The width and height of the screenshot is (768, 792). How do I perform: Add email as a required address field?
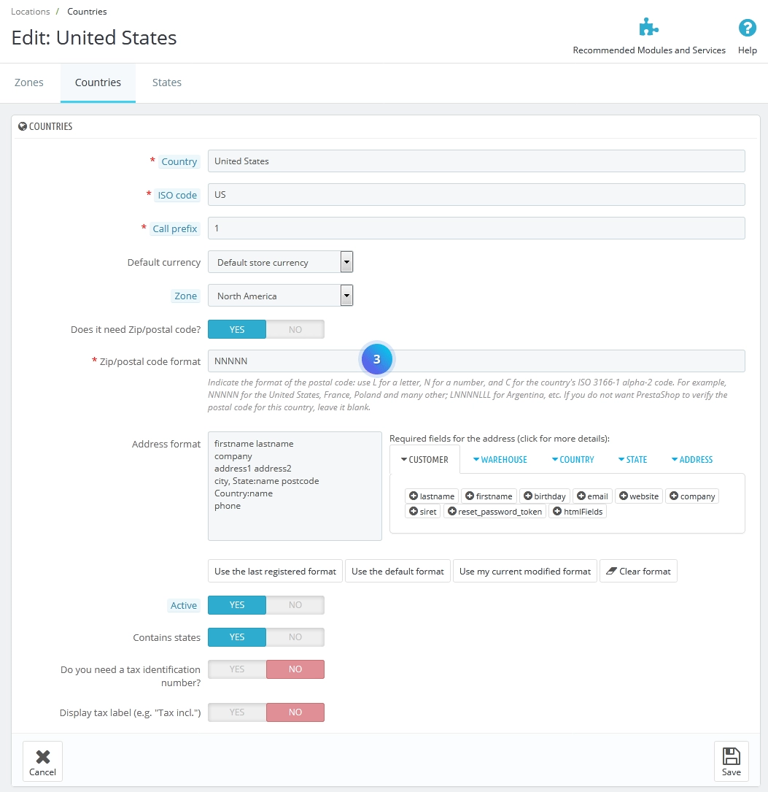592,496
